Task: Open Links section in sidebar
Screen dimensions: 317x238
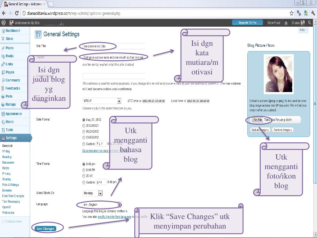Action: [9, 64]
